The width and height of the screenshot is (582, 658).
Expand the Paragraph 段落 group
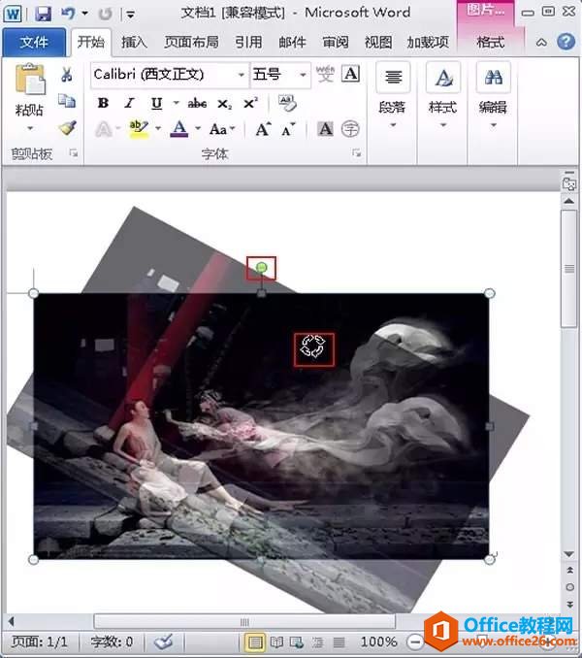[393, 96]
